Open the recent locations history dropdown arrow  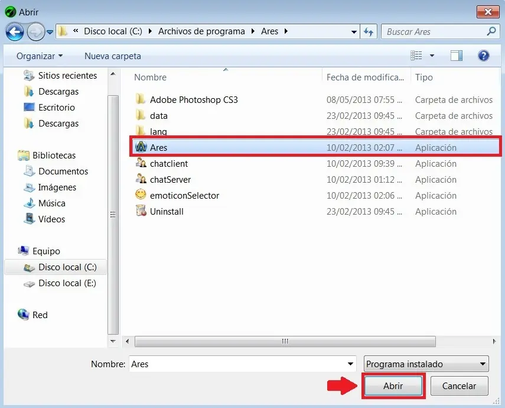pyautogui.click(x=50, y=32)
